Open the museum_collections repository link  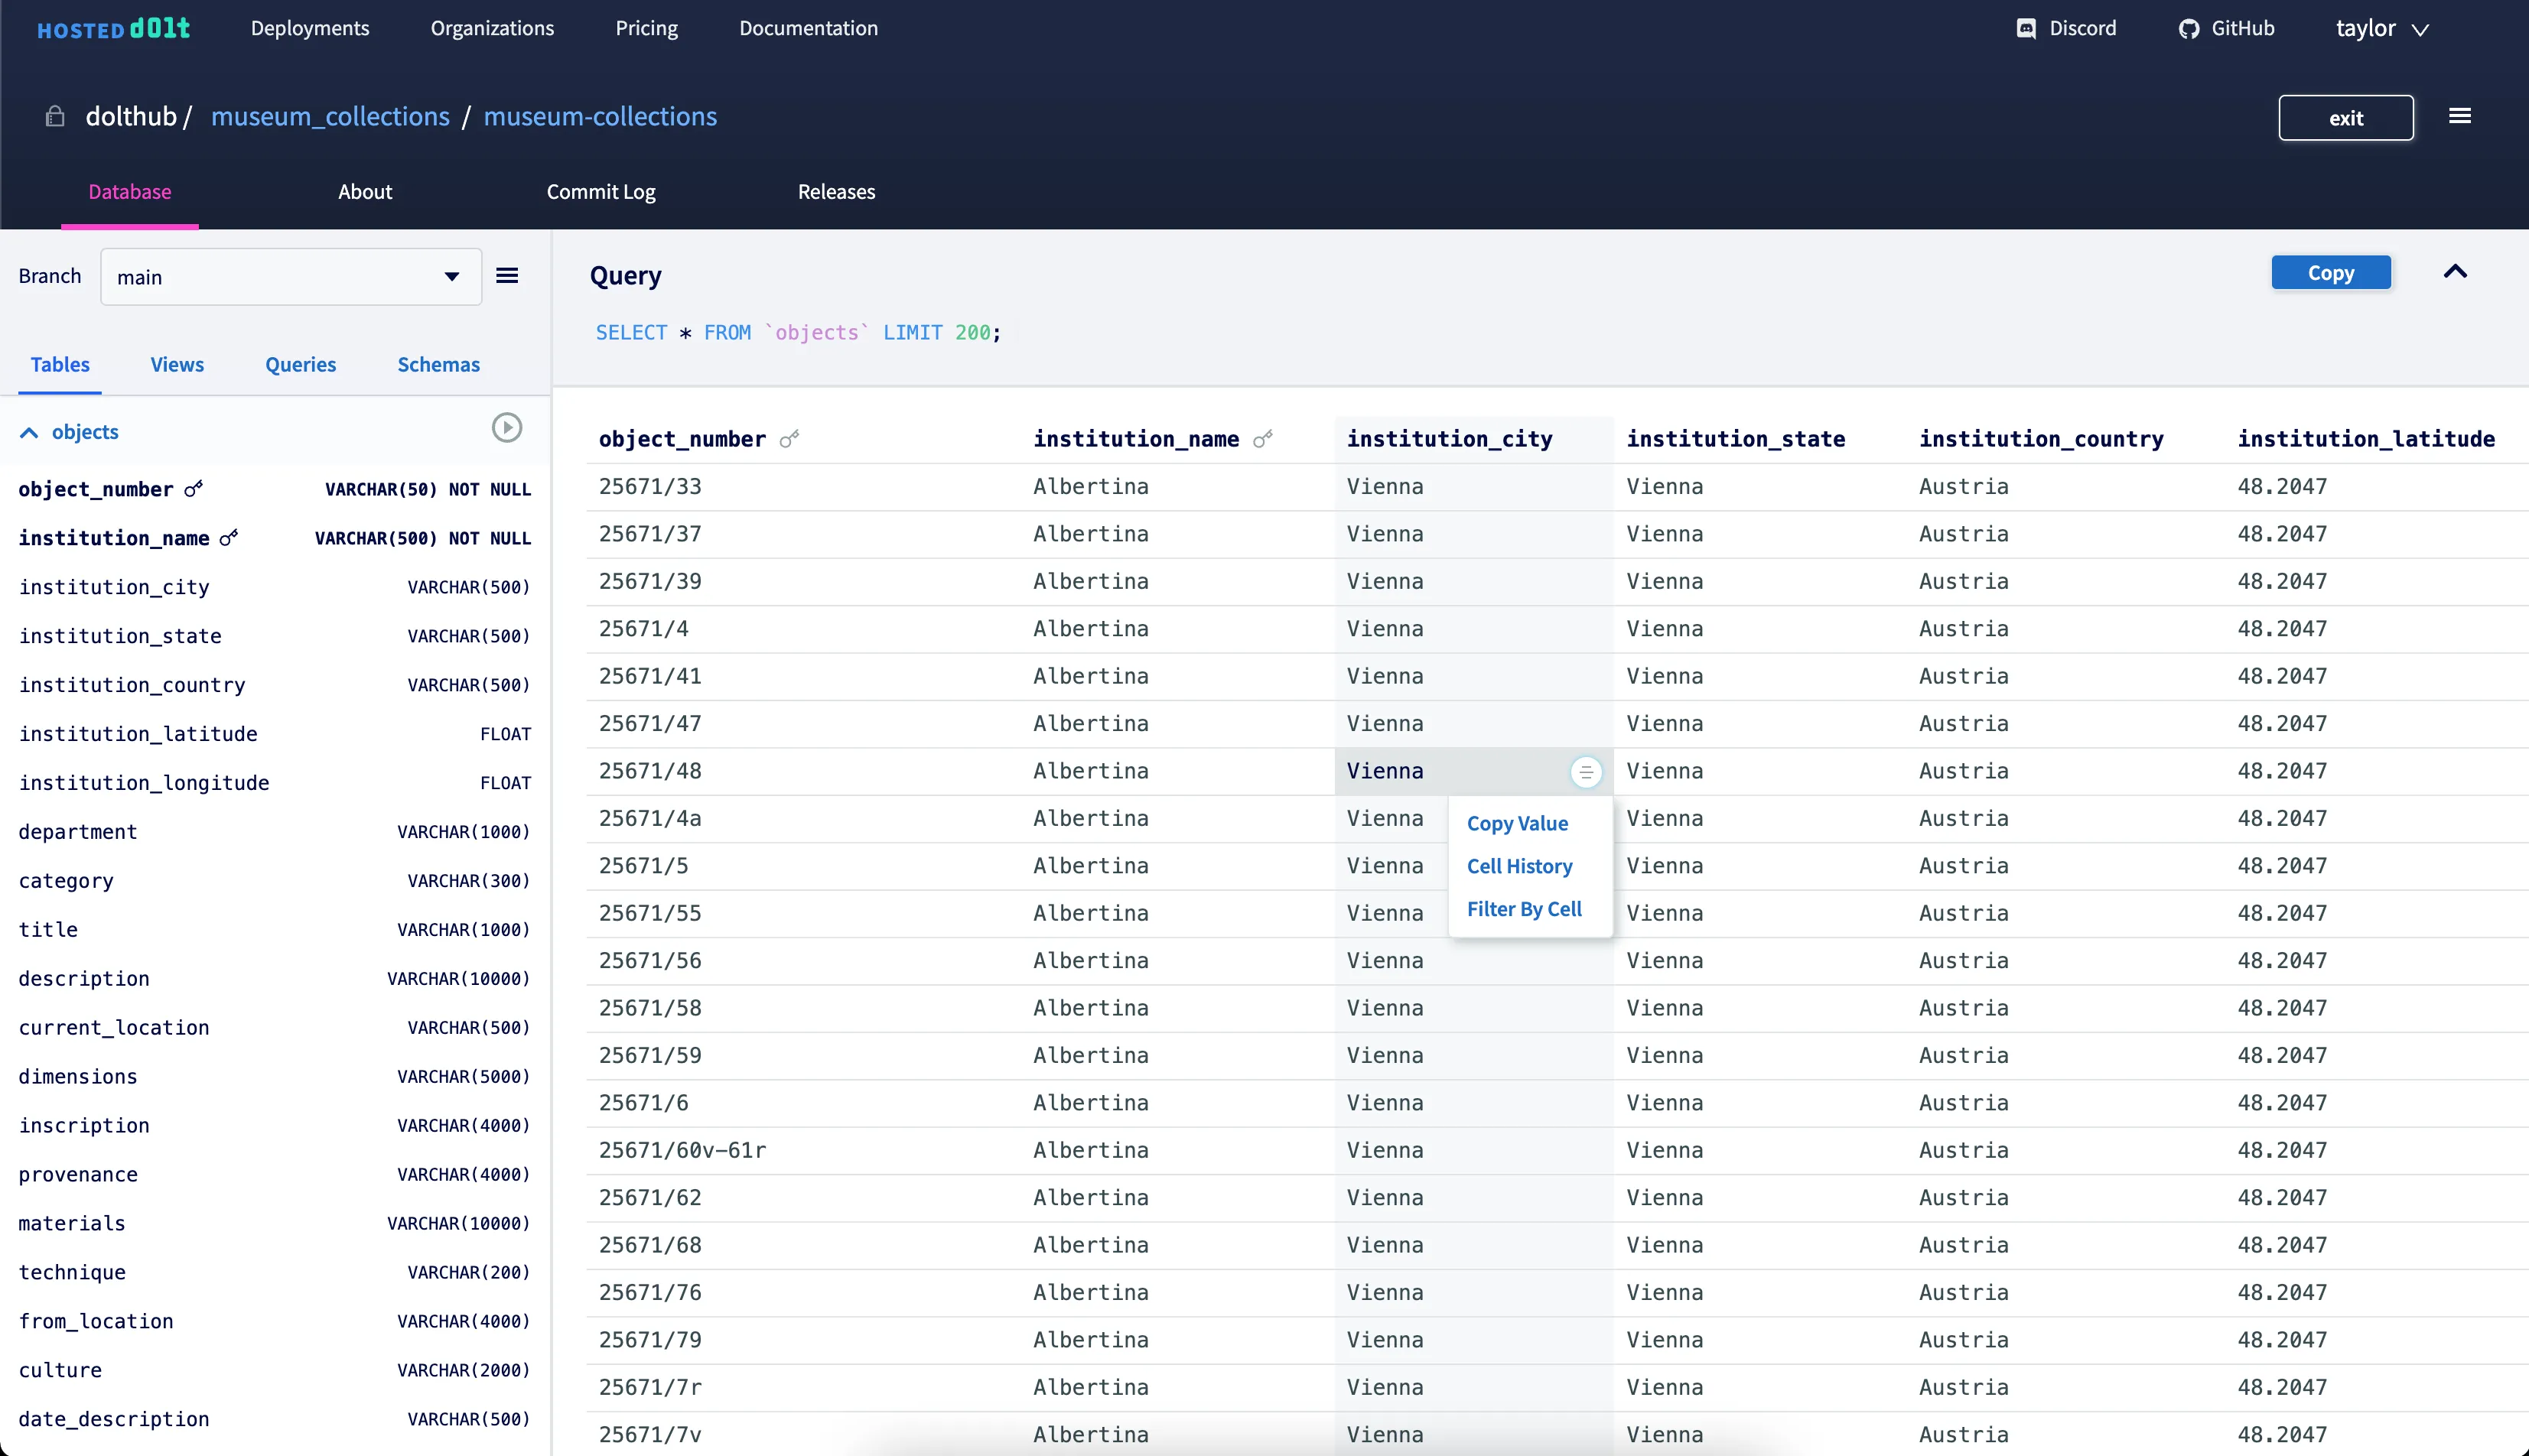click(x=330, y=116)
